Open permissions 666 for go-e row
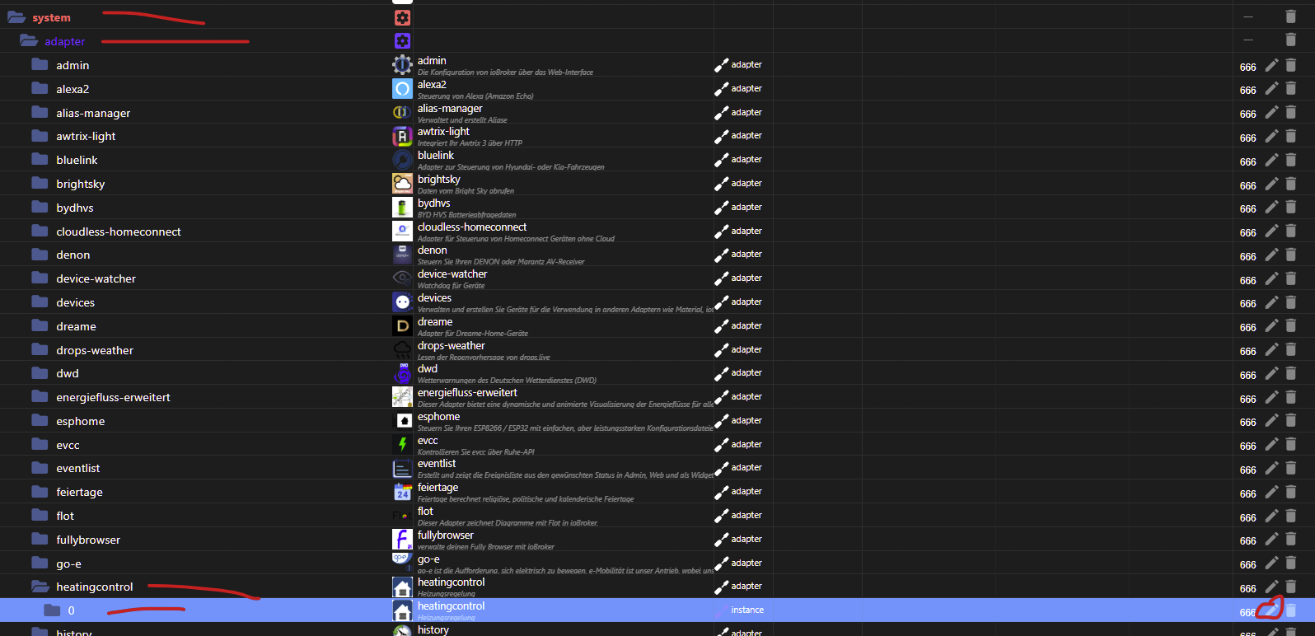Image resolution: width=1315 pixels, height=636 pixels. 1248,565
